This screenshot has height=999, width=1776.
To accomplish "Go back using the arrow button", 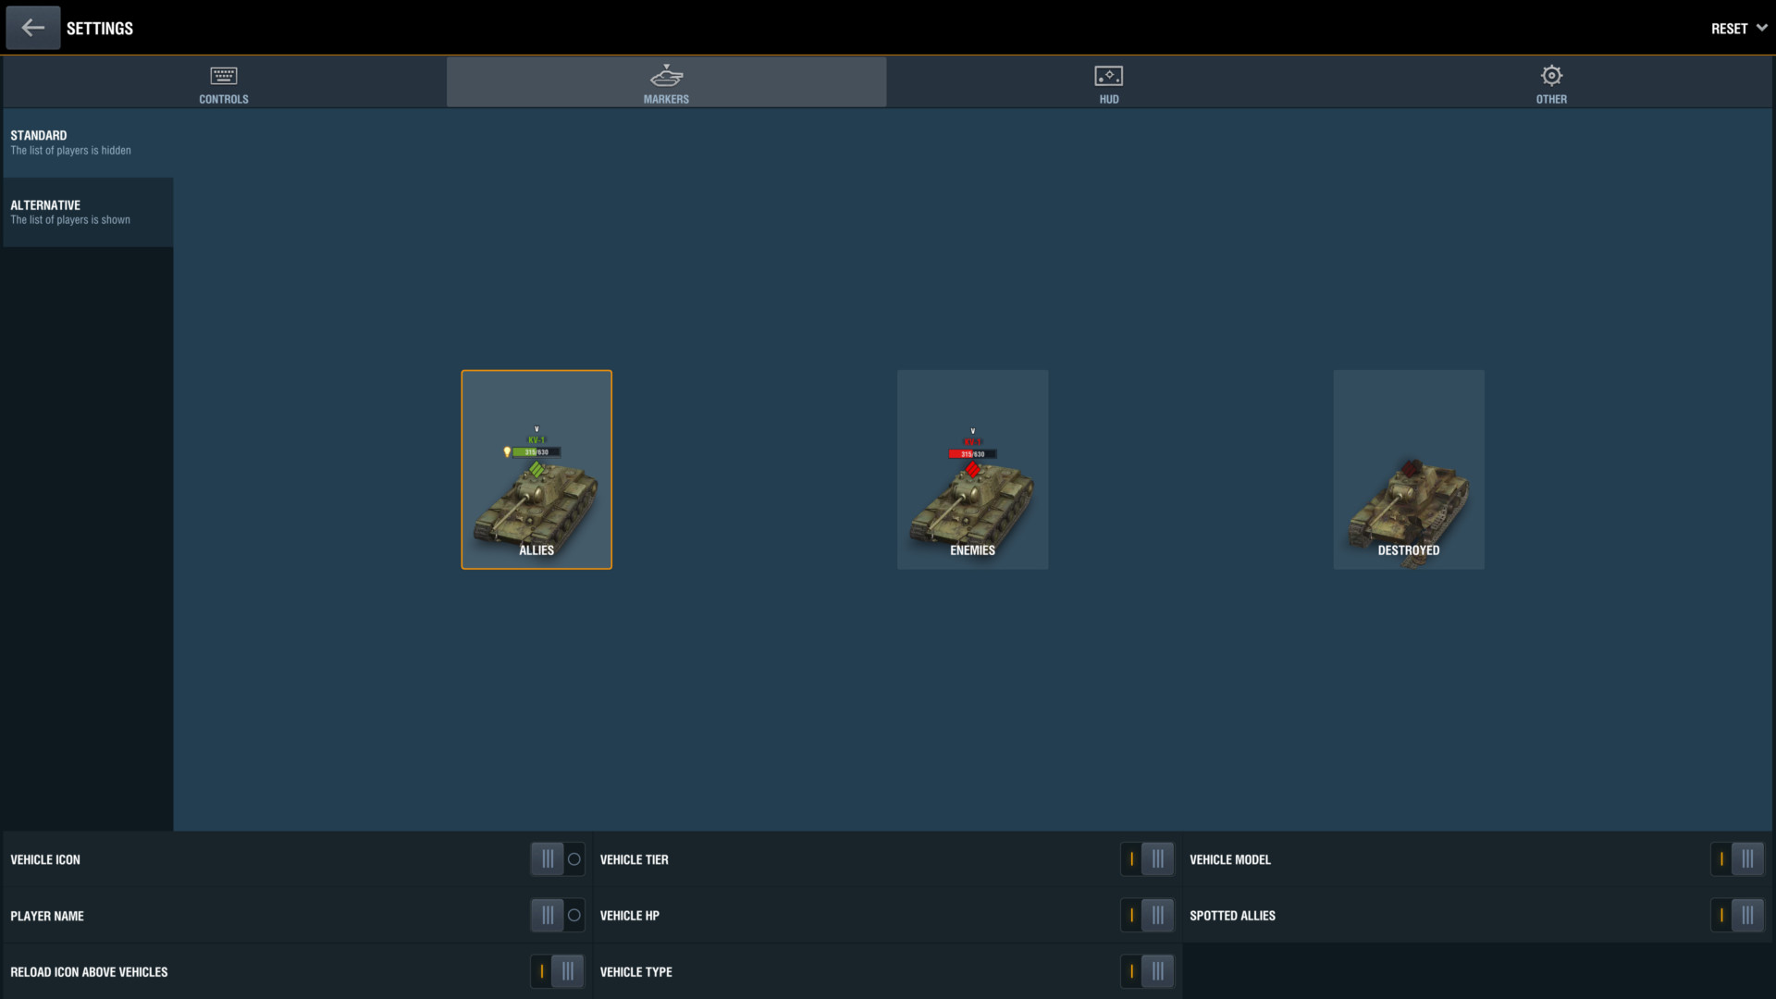I will pos(33,28).
